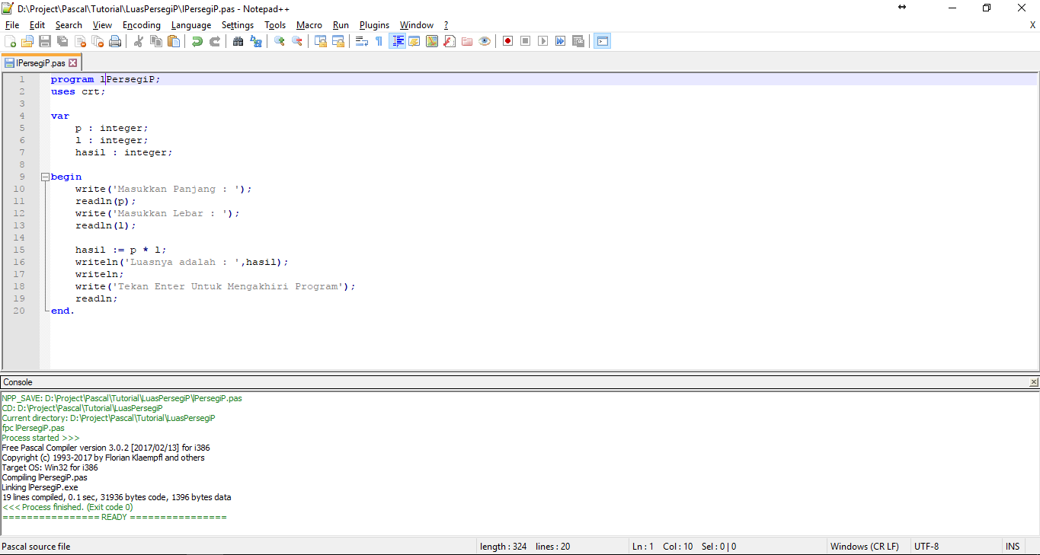The width and height of the screenshot is (1040, 555).
Task: Click the Save All toolbar icon
Action: click(62, 41)
